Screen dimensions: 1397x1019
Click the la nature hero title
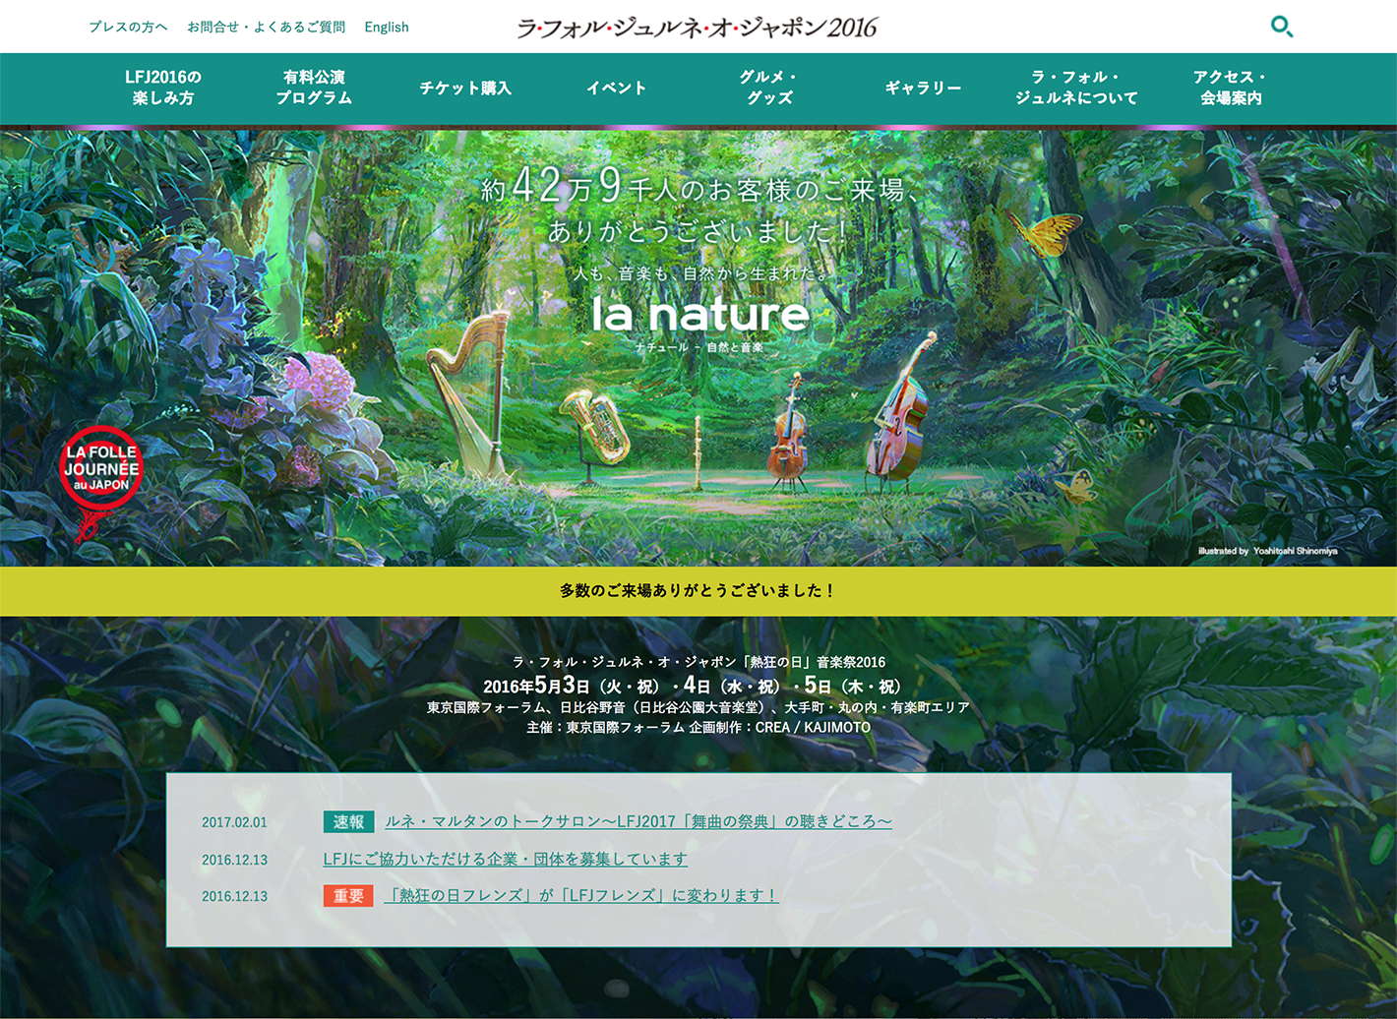pyautogui.click(x=700, y=314)
